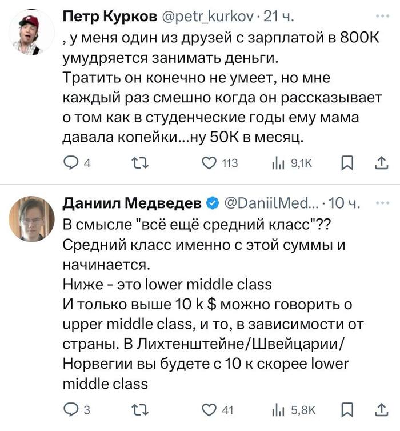Click Даниил Медведев's blue verified badge
Image resolution: width=400 pixels, height=431 pixels.
click(x=211, y=204)
